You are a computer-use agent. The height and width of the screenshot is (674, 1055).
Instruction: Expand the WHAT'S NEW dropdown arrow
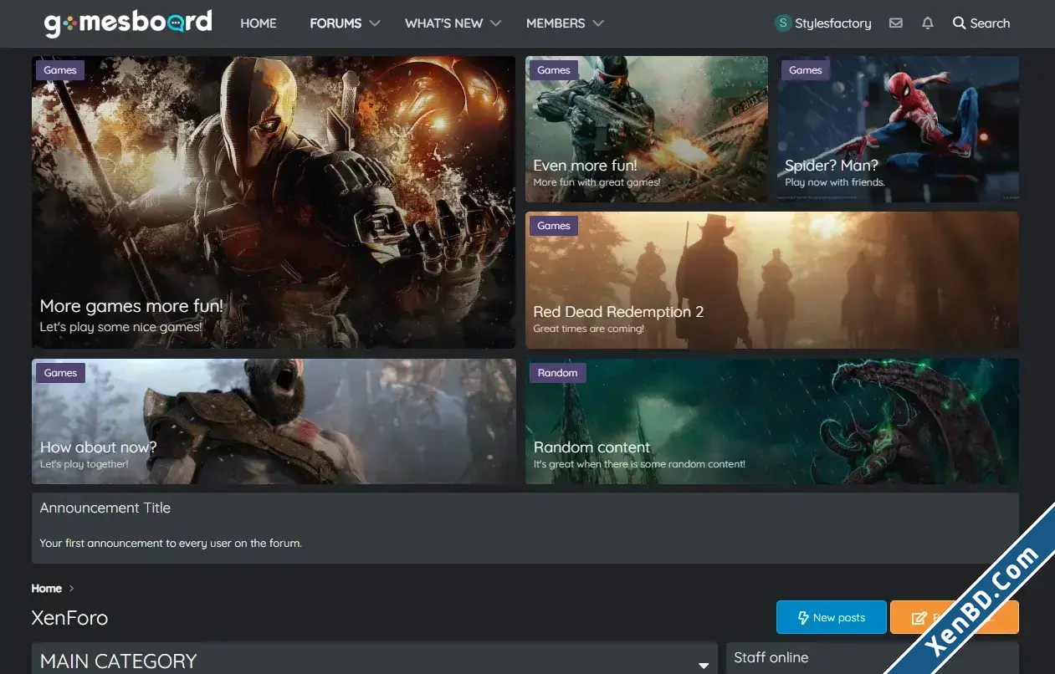pyautogui.click(x=496, y=23)
